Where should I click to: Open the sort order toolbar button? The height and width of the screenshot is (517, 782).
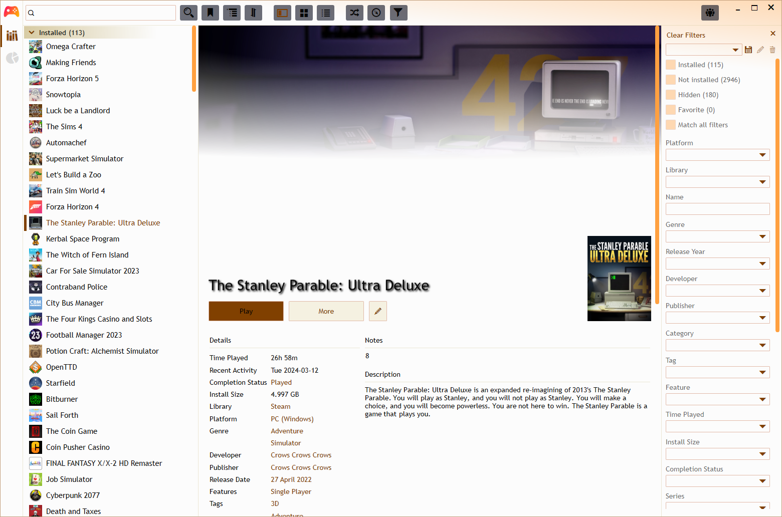(253, 13)
